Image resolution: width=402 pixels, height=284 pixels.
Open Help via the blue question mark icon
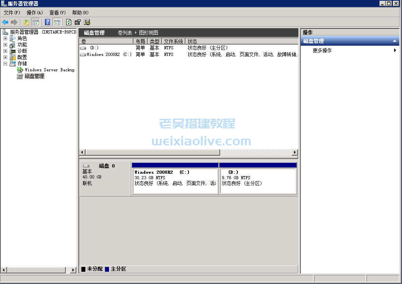48,22
